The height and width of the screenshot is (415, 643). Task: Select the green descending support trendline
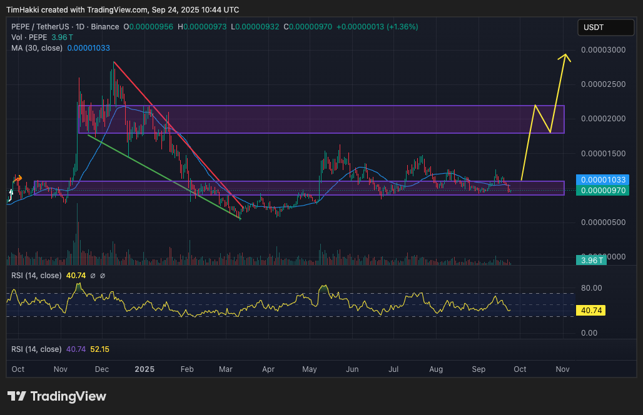tap(165, 177)
